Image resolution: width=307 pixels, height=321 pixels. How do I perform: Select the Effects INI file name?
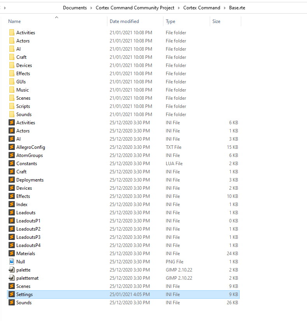point(23,196)
